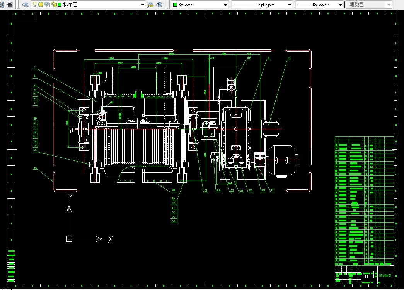Select callout number 22 below the drawing
Viewport: 404px width, 290px height.
(218, 191)
